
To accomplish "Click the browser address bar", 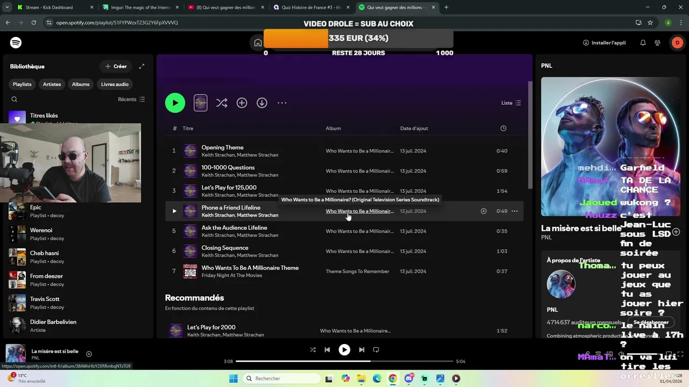I will [x=339, y=23].
